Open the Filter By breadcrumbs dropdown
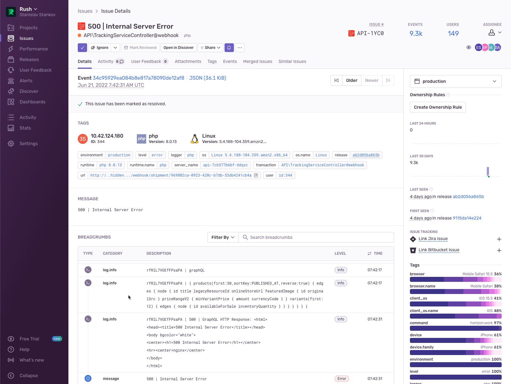Image resolution: width=511 pixels, height=384 pixels. [x=223, y=237]
